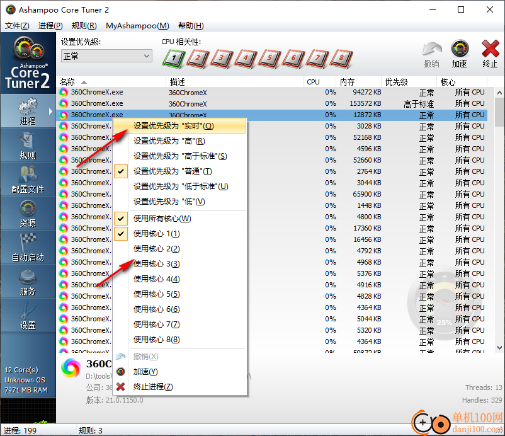Sort by the 描述 column header

click(x=235, y=82)
